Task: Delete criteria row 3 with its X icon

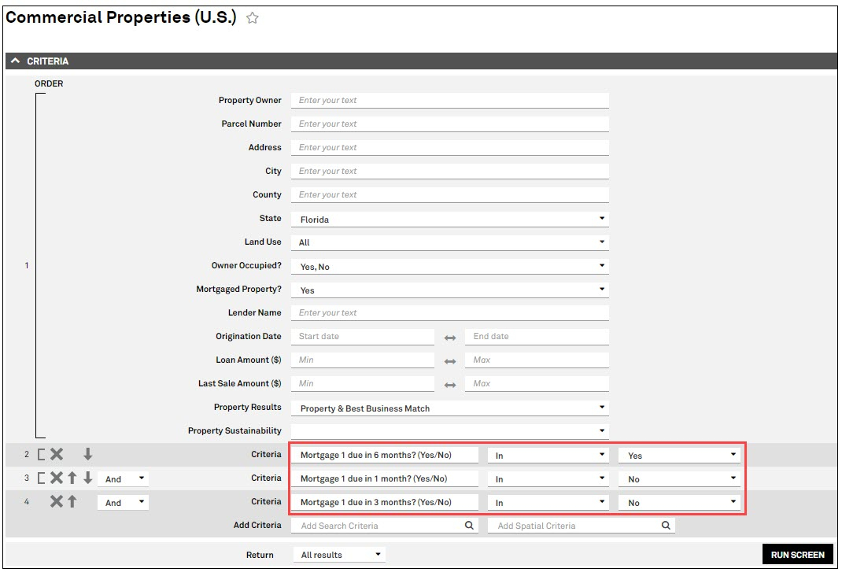Action: [x=57, y=478]
